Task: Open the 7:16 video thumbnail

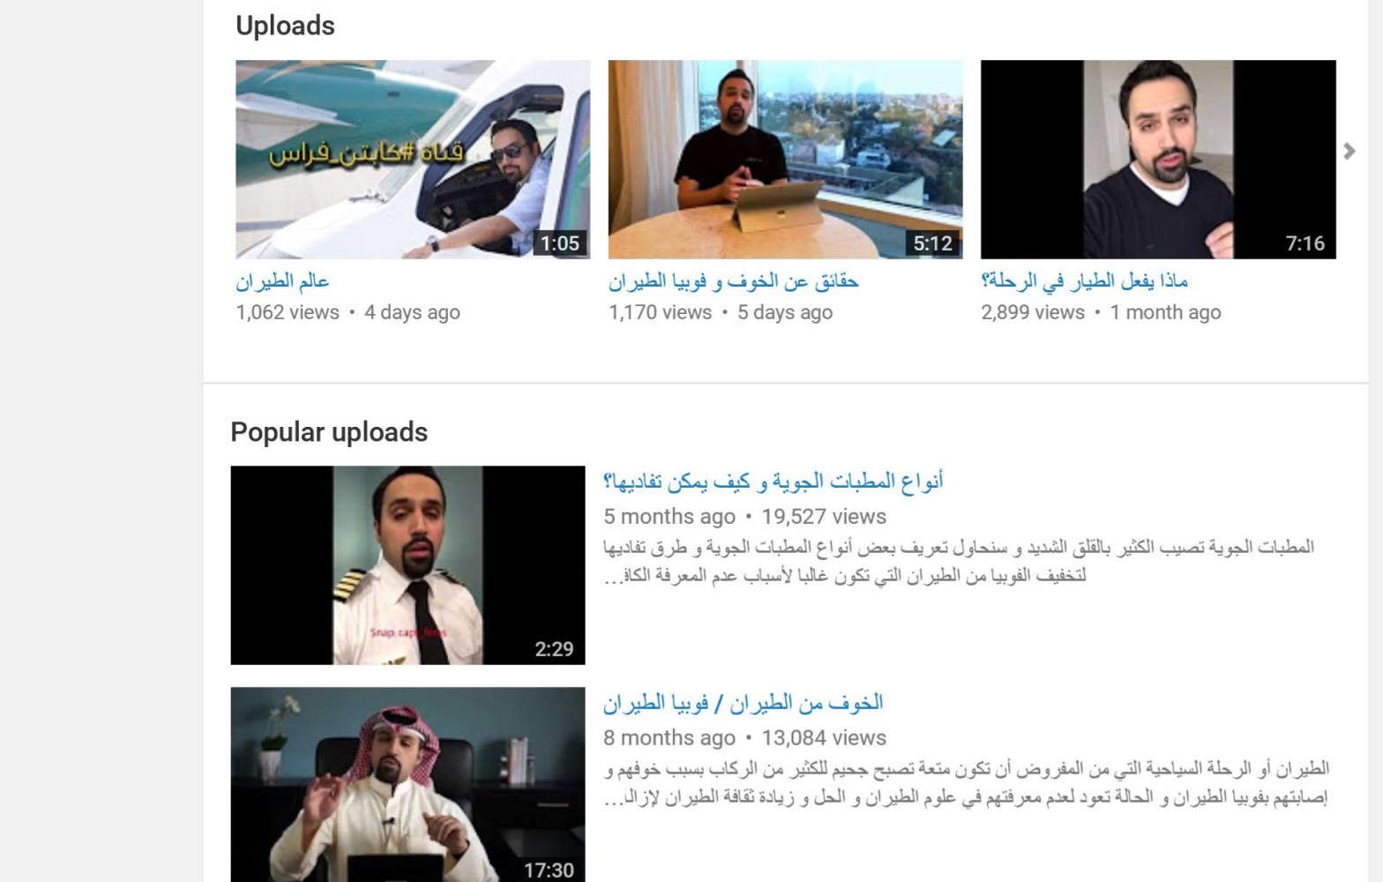Action: pyautogui.click(x=1158, y=160)
